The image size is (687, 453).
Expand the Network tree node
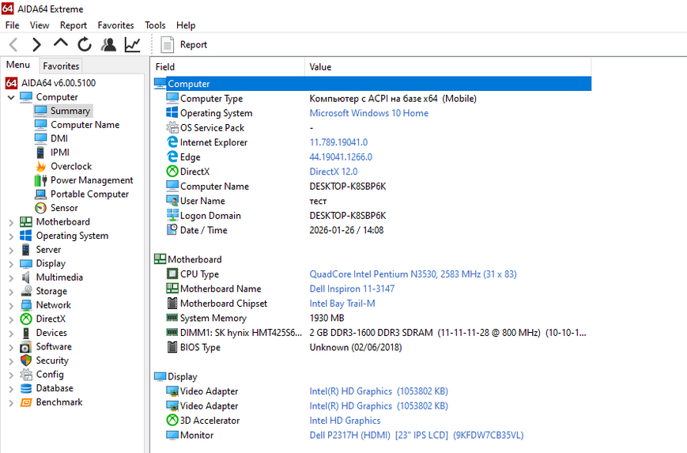11,306
